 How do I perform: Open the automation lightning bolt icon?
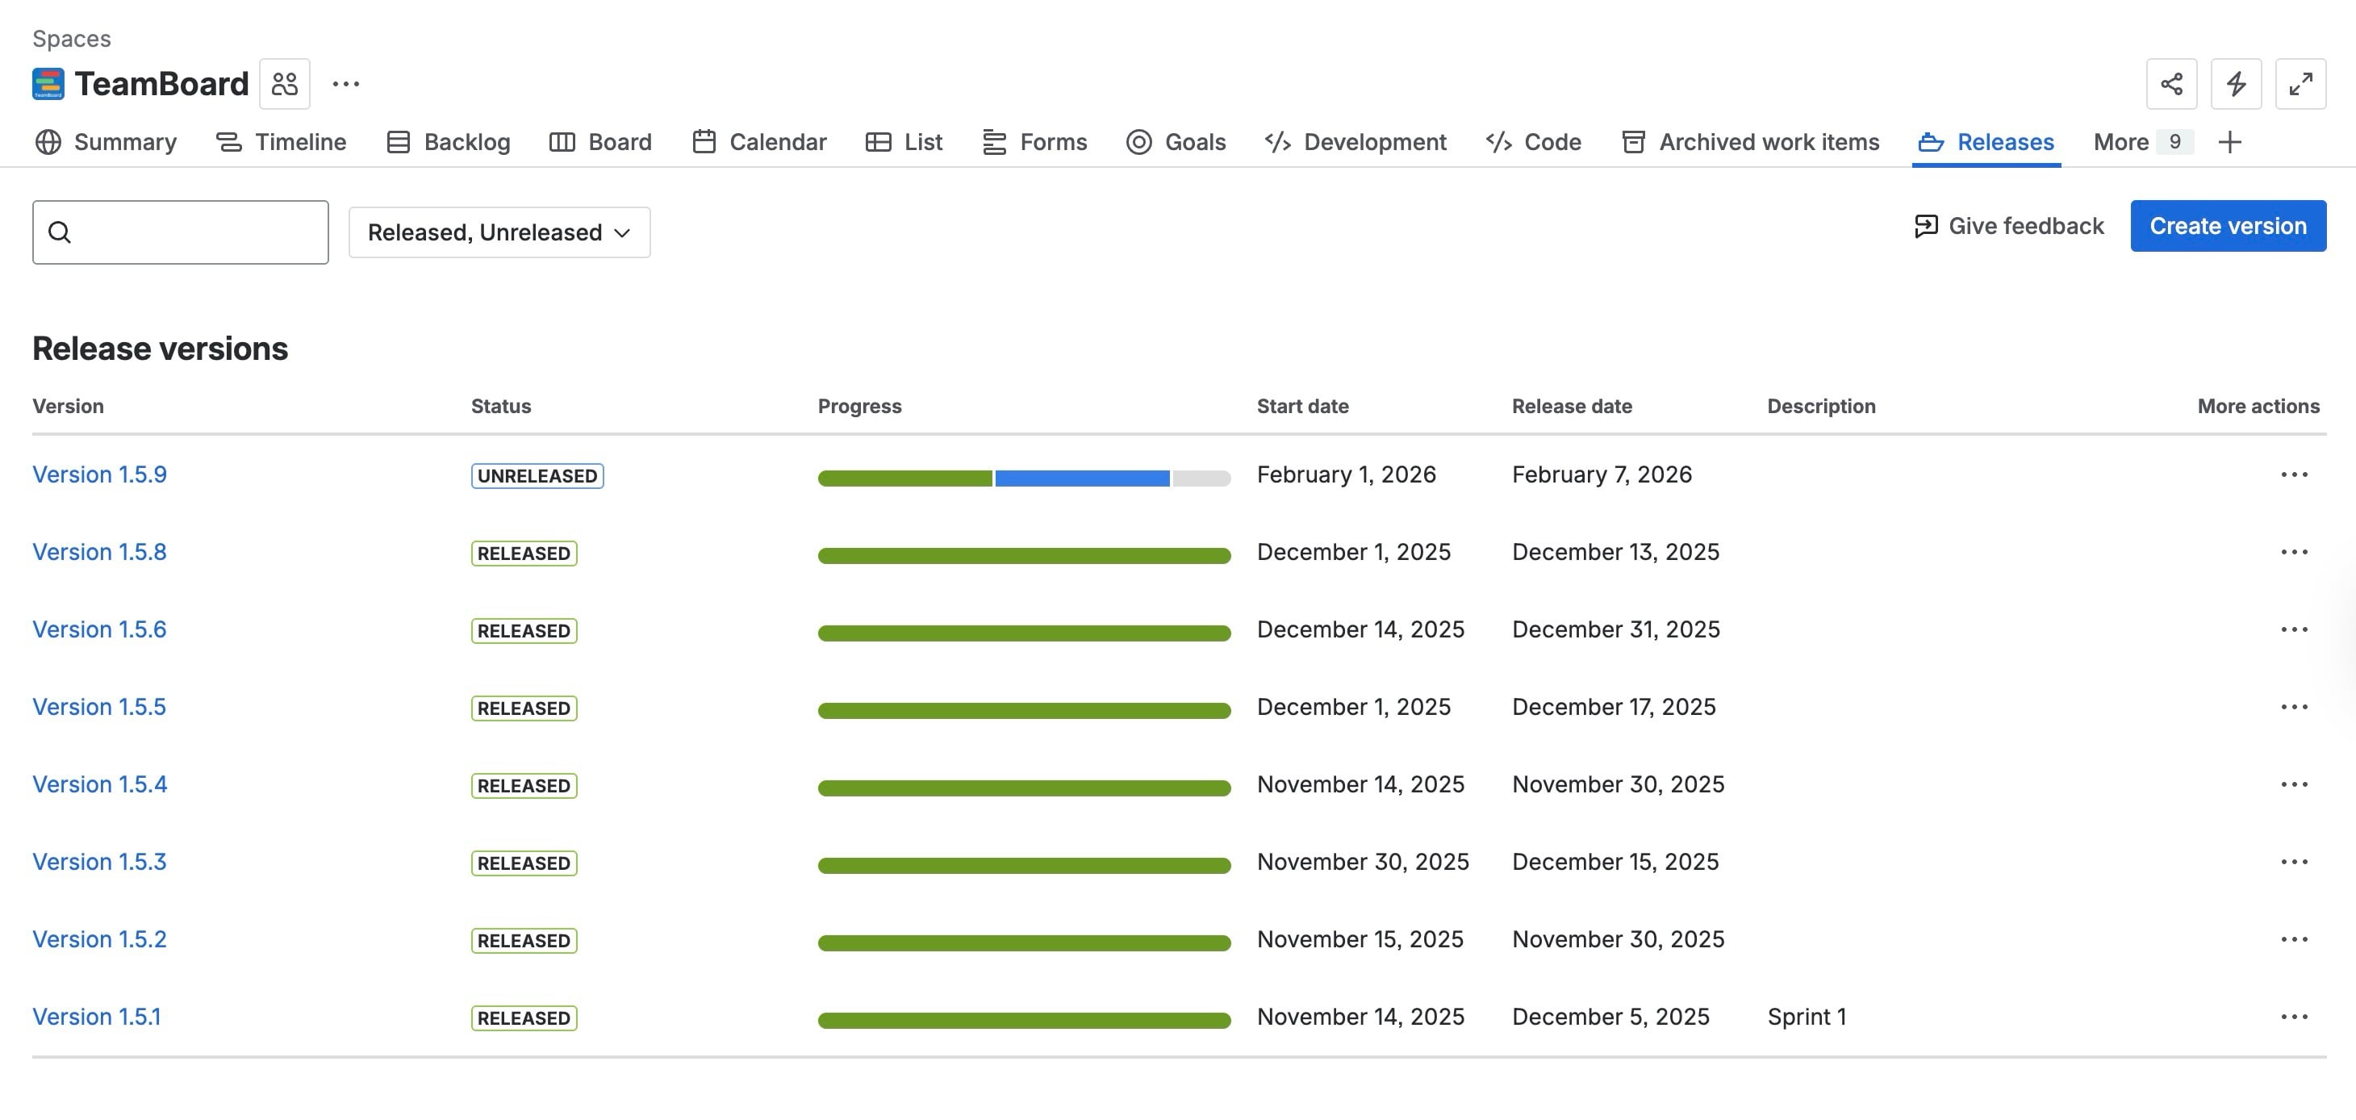tap(2235, 84)
